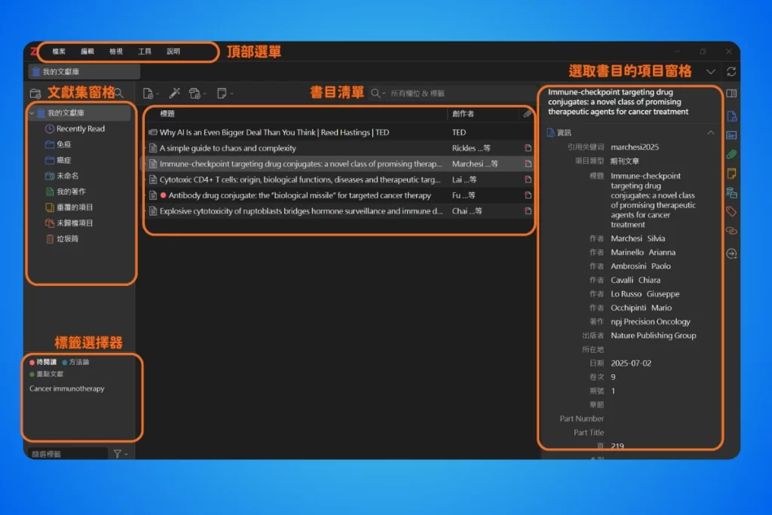This screenshot has width=772, height=515.
Task: Sort by the 標題 column header
Action: pyautogui.click(x=167, y=114)
